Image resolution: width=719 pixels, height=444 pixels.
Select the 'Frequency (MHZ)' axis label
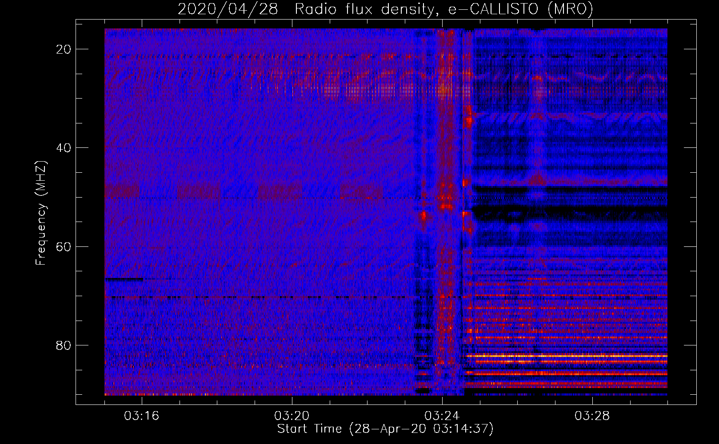41,213
